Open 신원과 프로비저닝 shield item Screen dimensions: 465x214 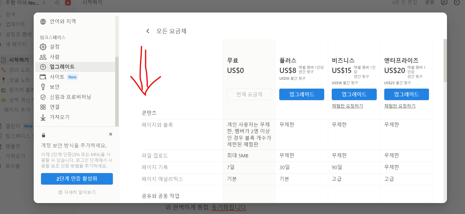point(75,97)
